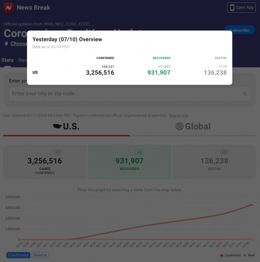Toggle the Confirmed graph filter
The height and width of the screenshot is (262, 260).
[18, 255]
